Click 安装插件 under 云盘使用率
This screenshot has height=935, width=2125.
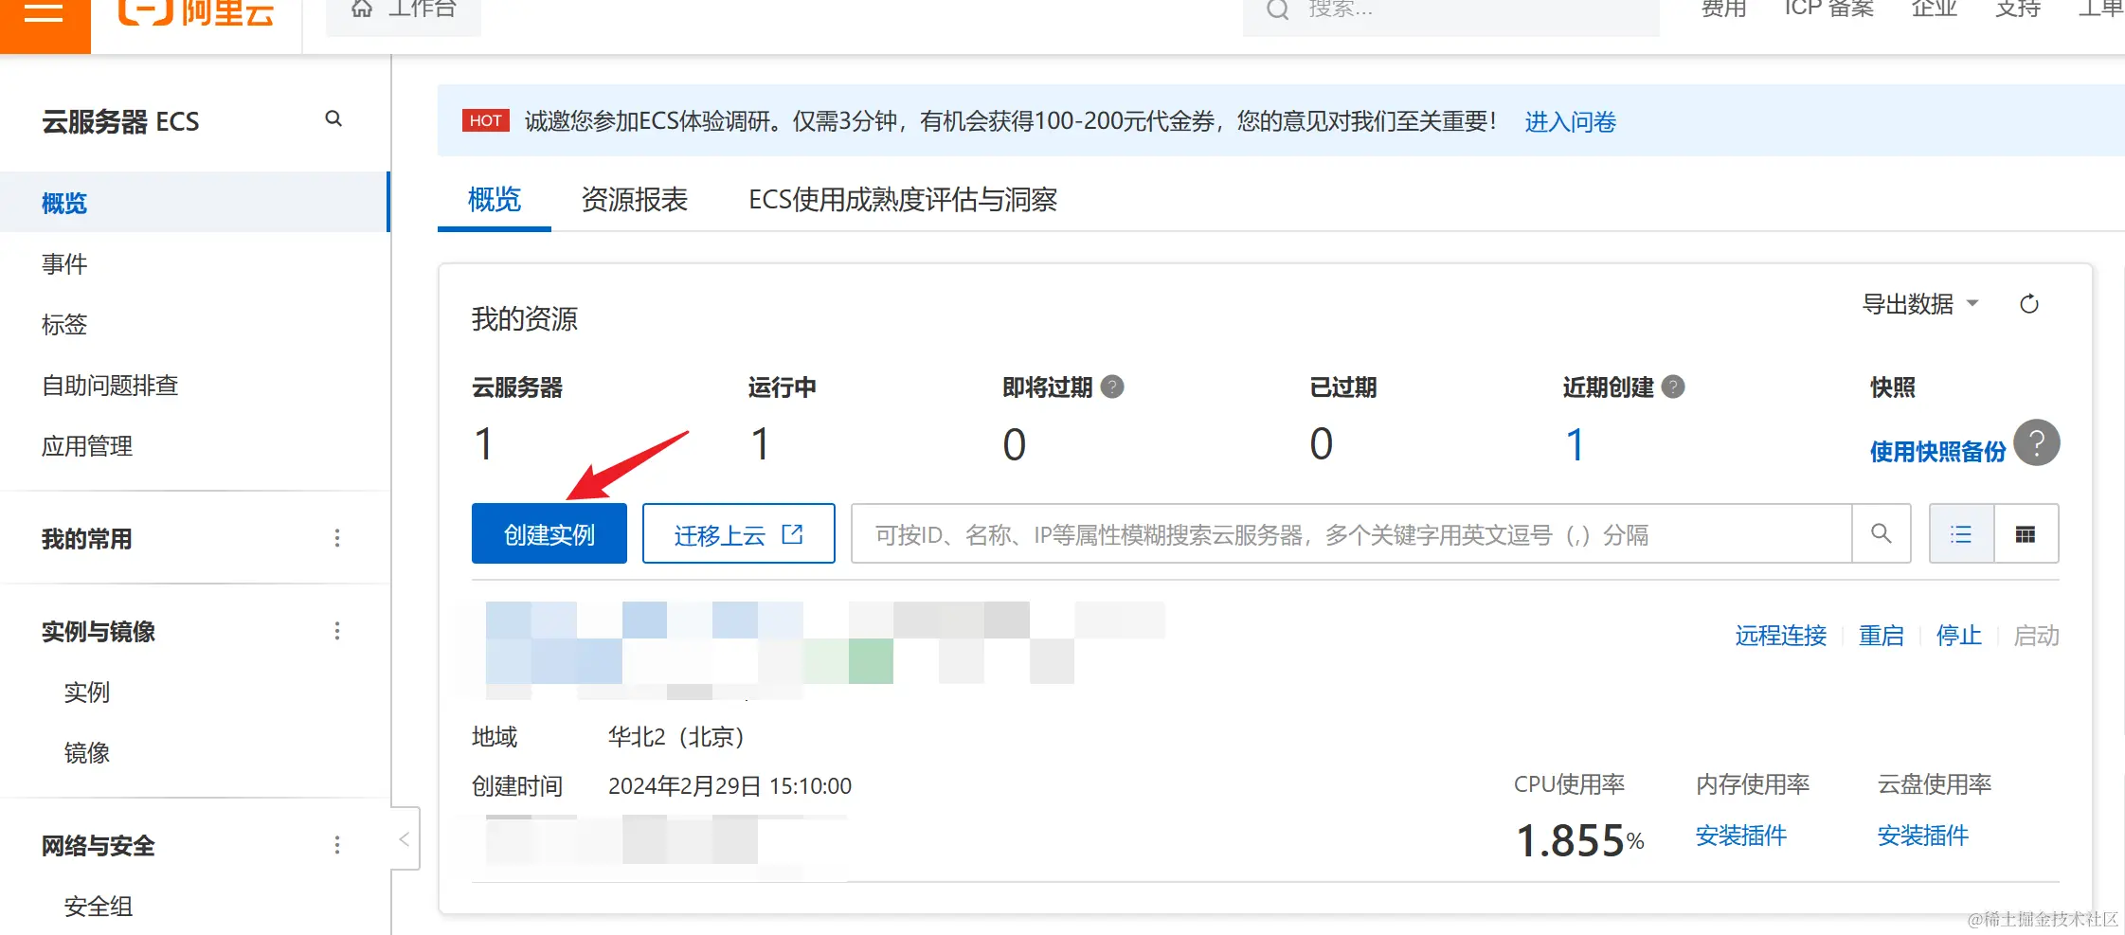point(1923,836)
